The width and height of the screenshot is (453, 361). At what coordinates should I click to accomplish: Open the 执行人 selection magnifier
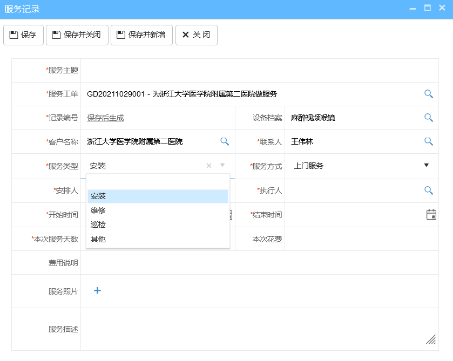pos(428,190)
